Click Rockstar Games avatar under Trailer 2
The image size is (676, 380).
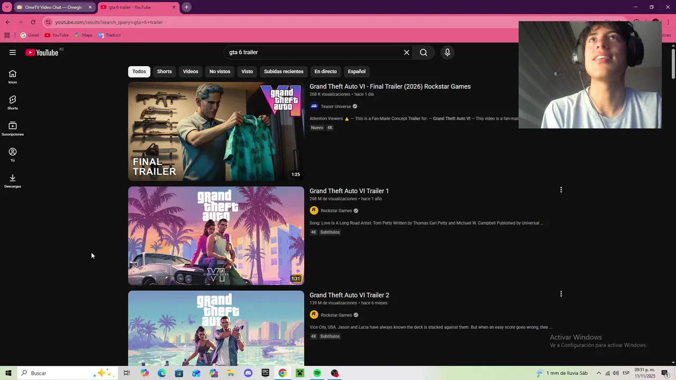(x=314, y=315)
